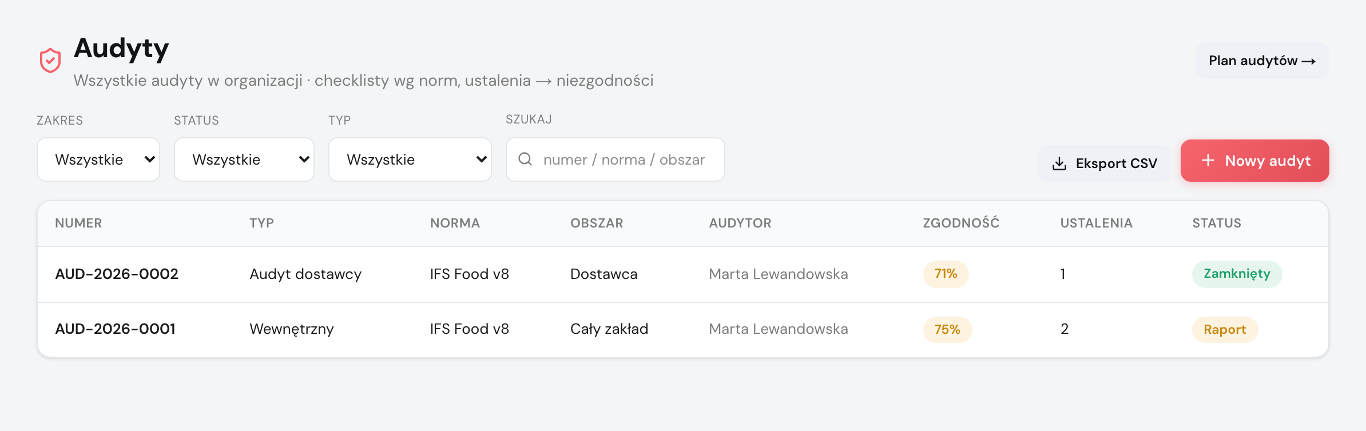Click the 75% compliance badge

click(x=947, y=329)
